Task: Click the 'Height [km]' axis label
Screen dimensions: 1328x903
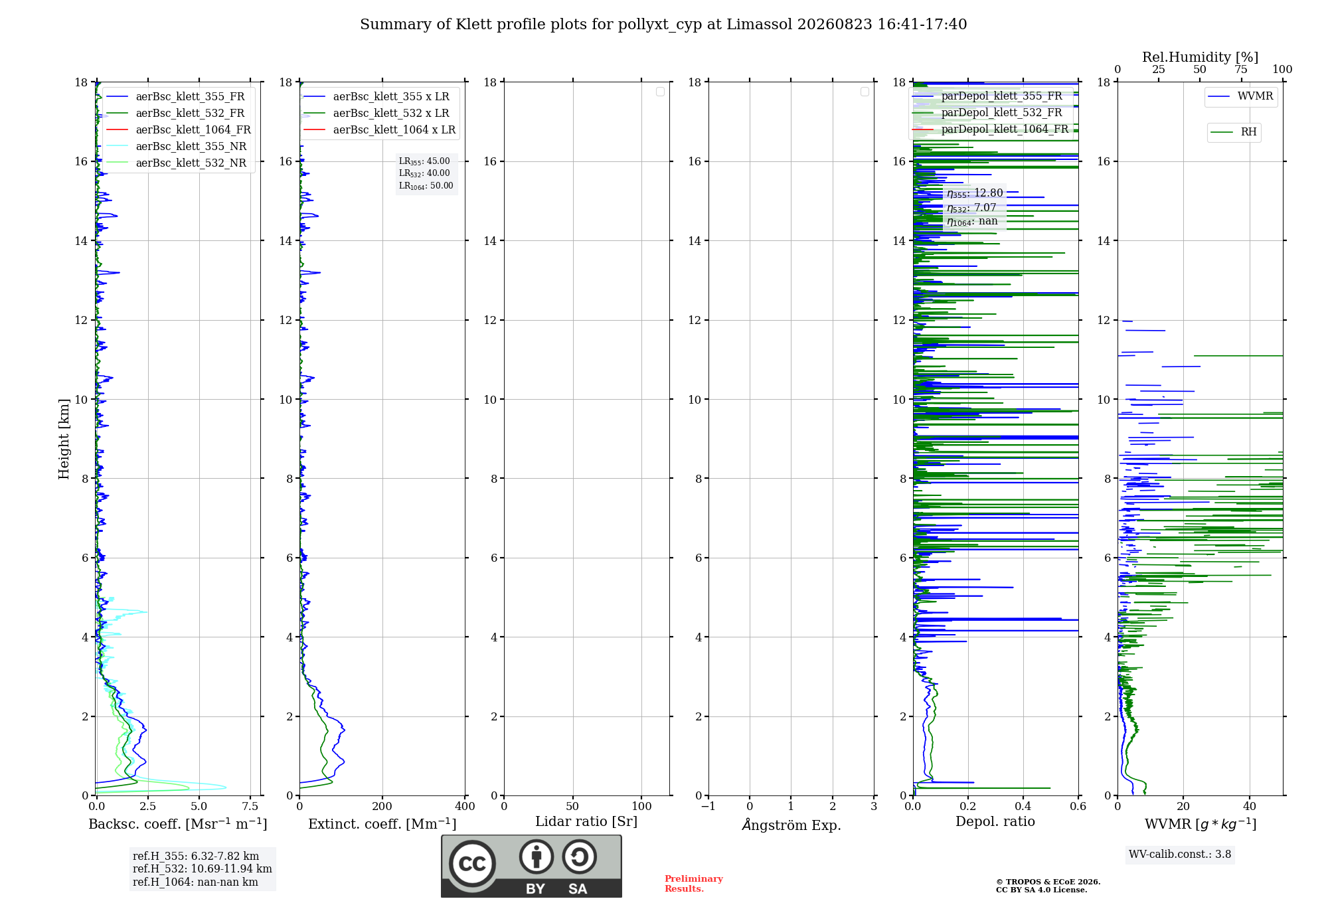Action: click(x=64, y=439)
